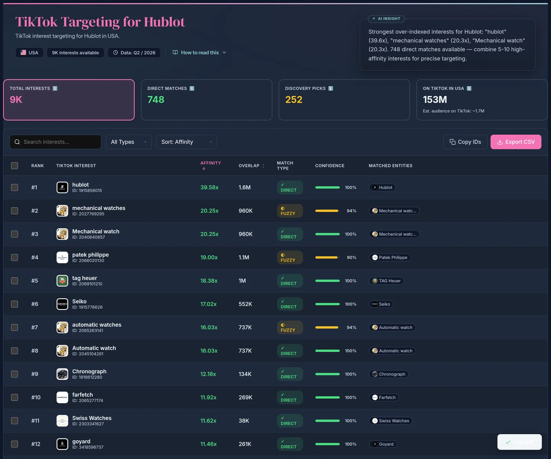Tick the checkbox for Seiko row
Screen dimensions: 551x459
pyautogui.click(x=15, y=304)
